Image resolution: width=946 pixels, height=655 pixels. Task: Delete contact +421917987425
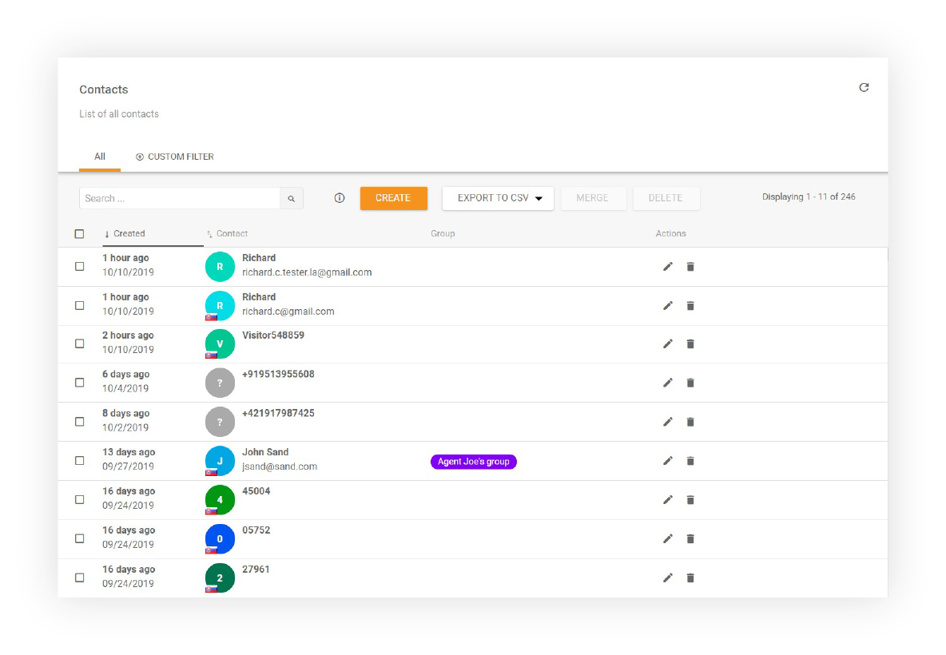690,422
